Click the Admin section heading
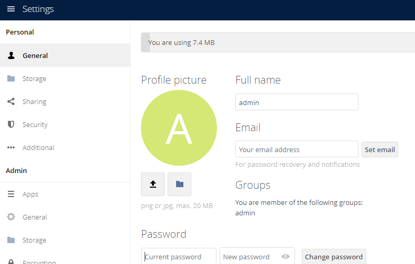 16,170
